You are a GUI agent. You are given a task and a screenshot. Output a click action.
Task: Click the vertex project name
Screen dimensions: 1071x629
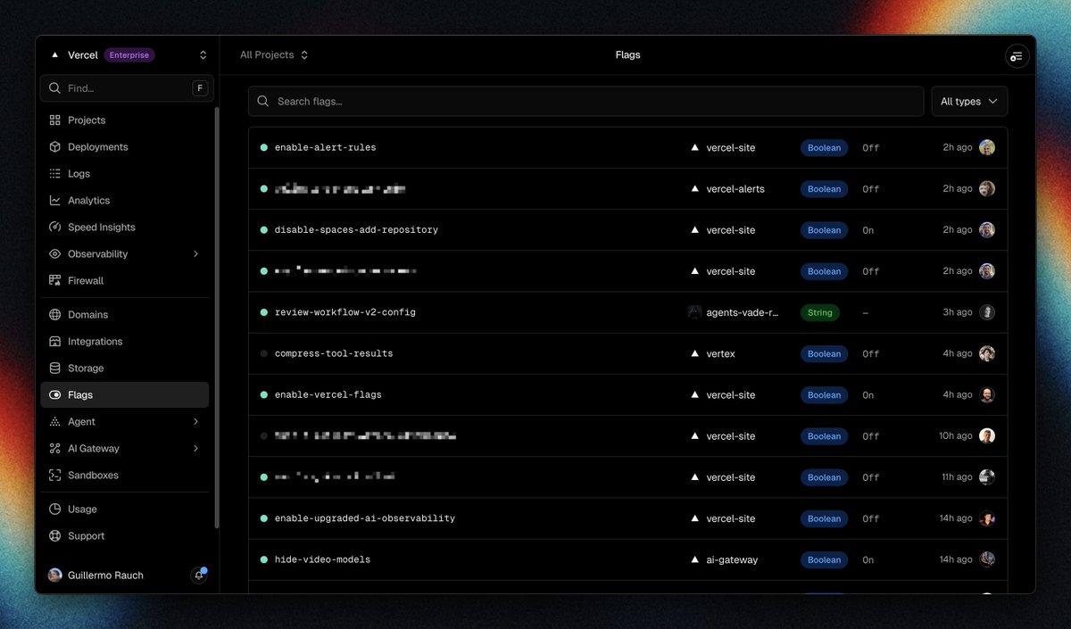(721, 354)
